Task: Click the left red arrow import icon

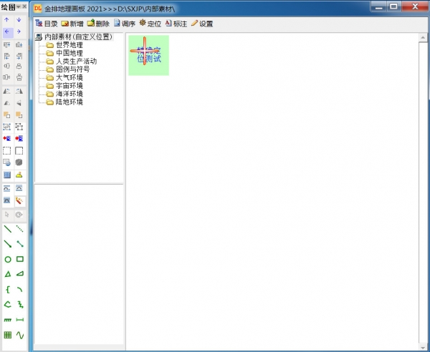Action: 7,139
